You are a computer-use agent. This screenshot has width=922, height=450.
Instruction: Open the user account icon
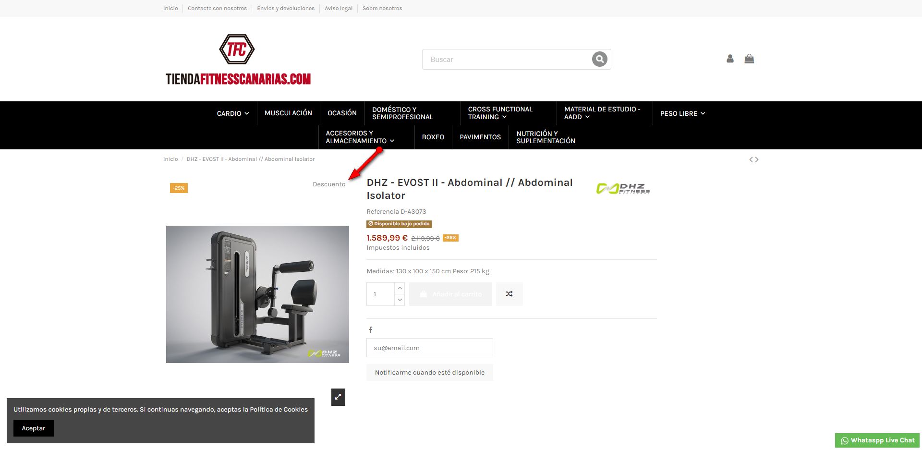[x=730, y=59]
